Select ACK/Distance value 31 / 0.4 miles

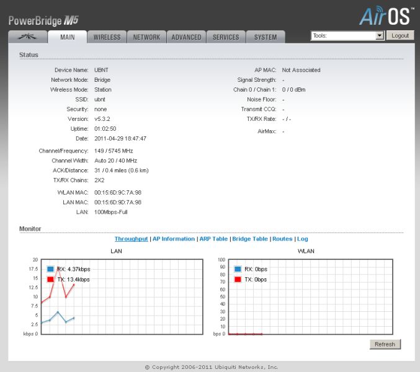[x=122, y=170]
